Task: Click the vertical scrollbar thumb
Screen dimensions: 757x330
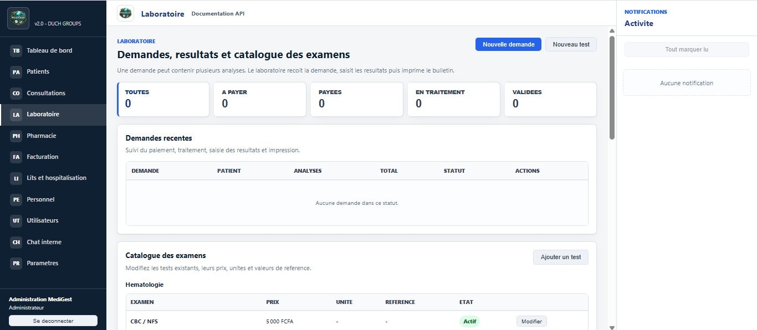Action: (612, 87)
